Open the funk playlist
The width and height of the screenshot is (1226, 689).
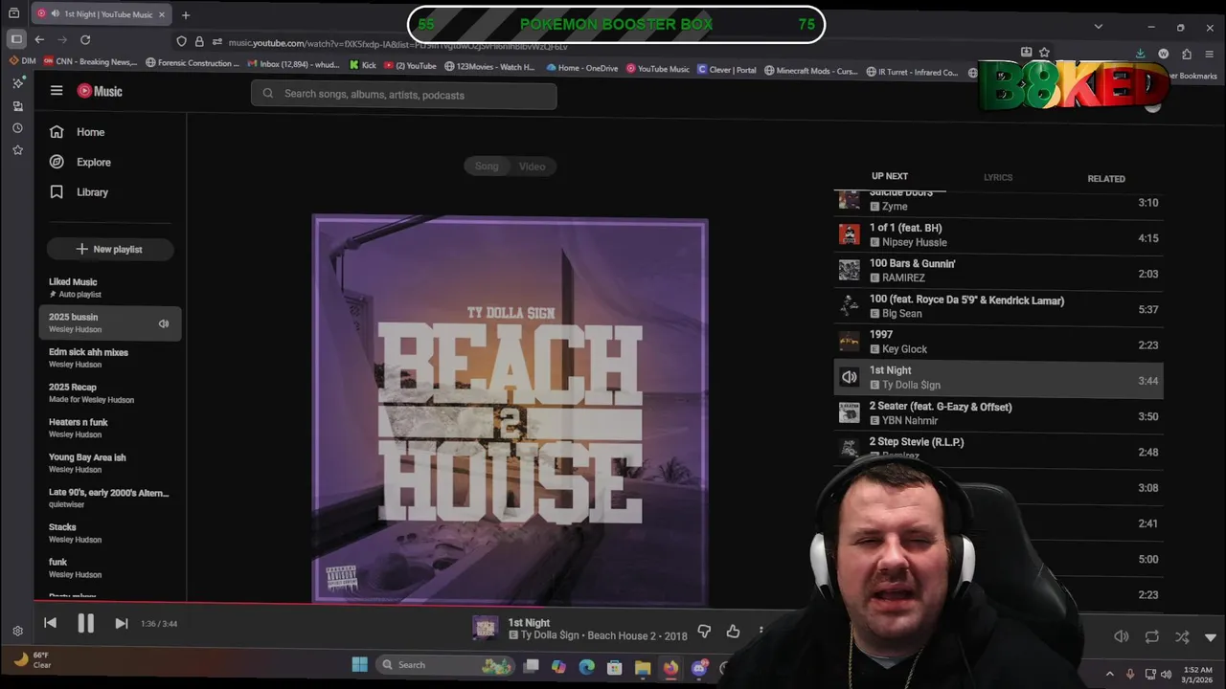pos(110,568)
